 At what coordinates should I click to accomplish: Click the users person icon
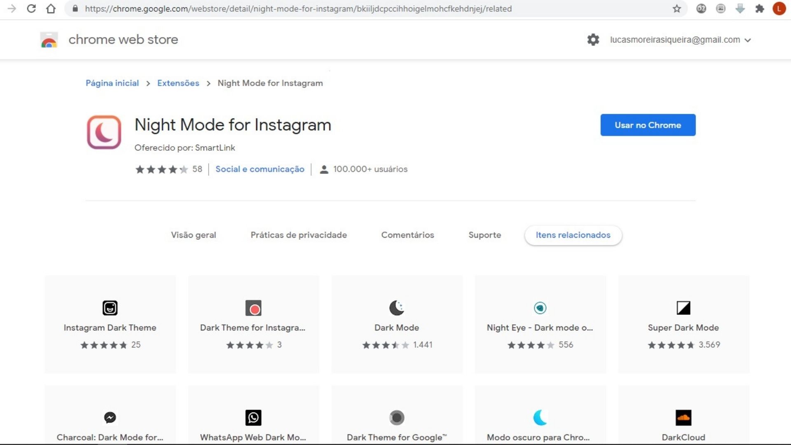pos(324,169)
